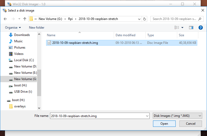
Task: Select USB Drive (I:)
Action: click(23, 92)
